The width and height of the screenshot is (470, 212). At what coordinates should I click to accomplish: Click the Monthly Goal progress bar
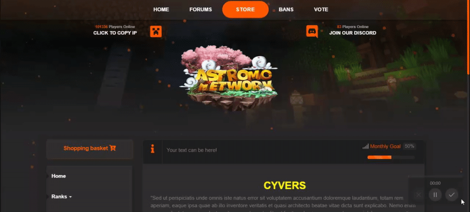391,157
